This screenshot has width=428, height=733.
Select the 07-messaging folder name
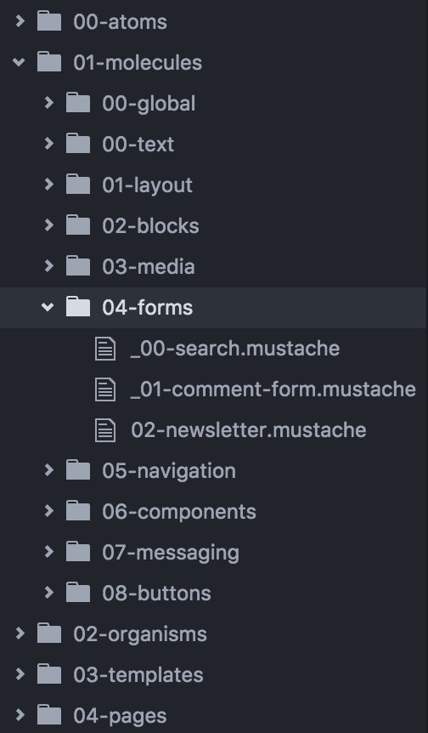point(171,553)
